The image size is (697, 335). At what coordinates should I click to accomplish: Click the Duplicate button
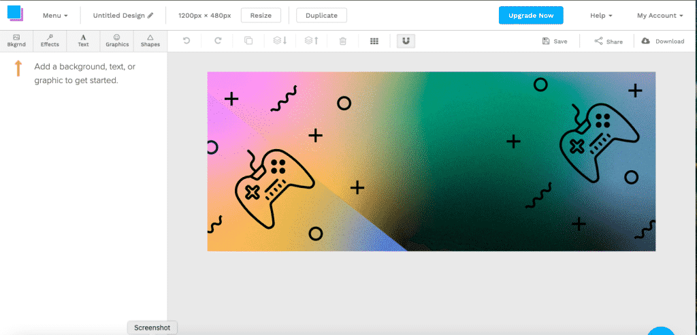pyautogui.click(x=321, y=15)
